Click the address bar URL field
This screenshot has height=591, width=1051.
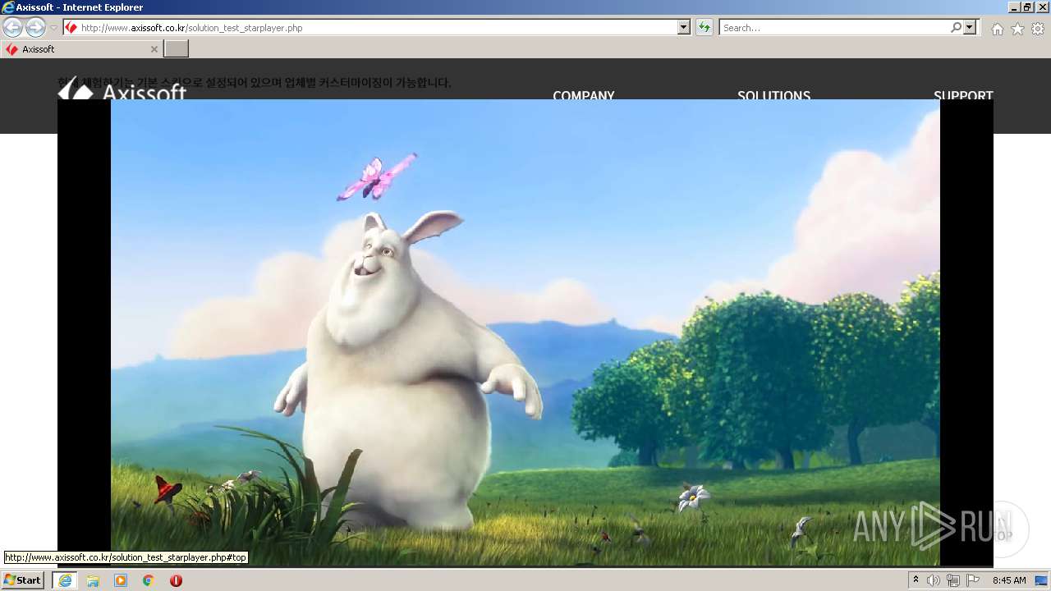click(x=371, y=28)
